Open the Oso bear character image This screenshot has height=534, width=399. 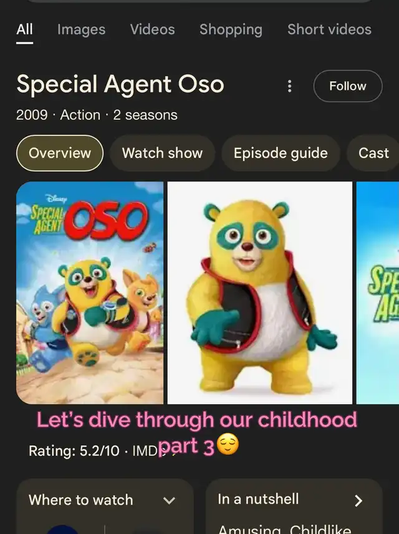260,293
